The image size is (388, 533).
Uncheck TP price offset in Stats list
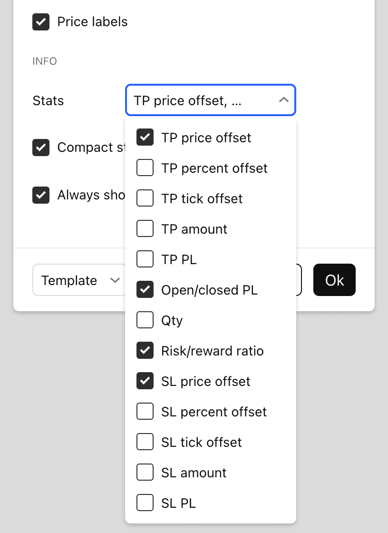(145, 137)
